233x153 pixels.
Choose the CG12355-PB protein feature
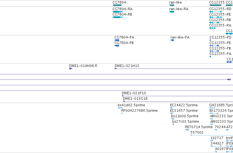[x=214, y=51]
